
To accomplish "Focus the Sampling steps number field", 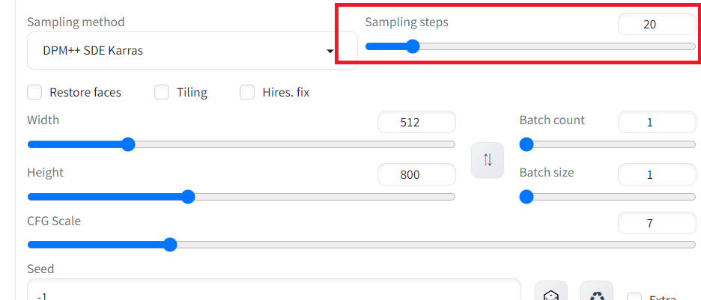I will (656, 24).
